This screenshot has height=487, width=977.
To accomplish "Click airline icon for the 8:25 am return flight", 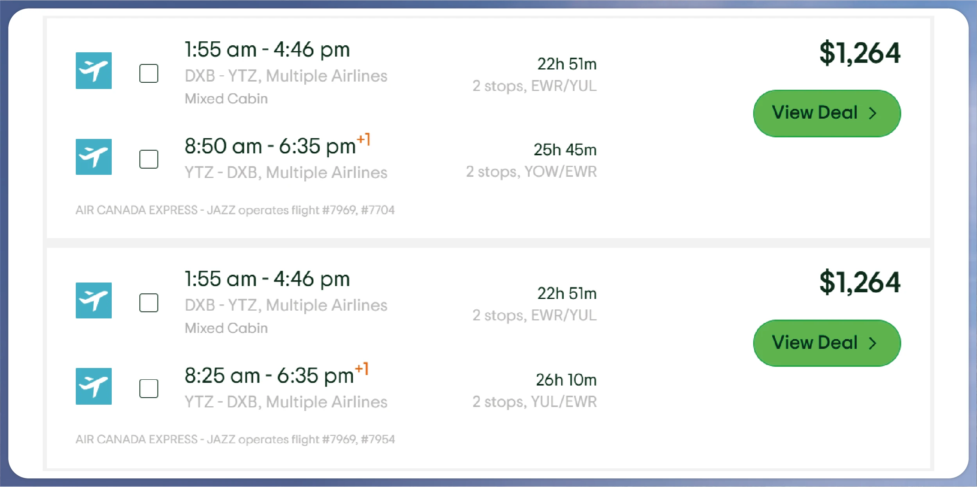I will (x=93, y=386).
